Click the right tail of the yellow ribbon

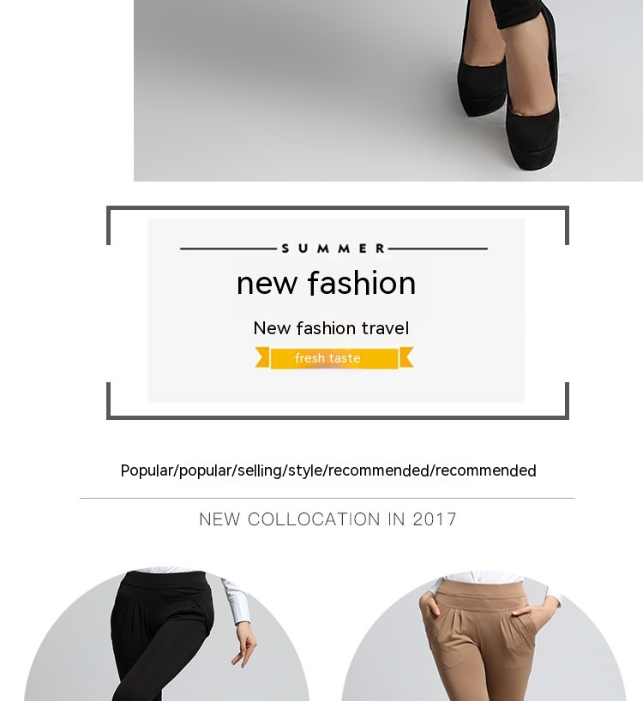pos(406,356)
